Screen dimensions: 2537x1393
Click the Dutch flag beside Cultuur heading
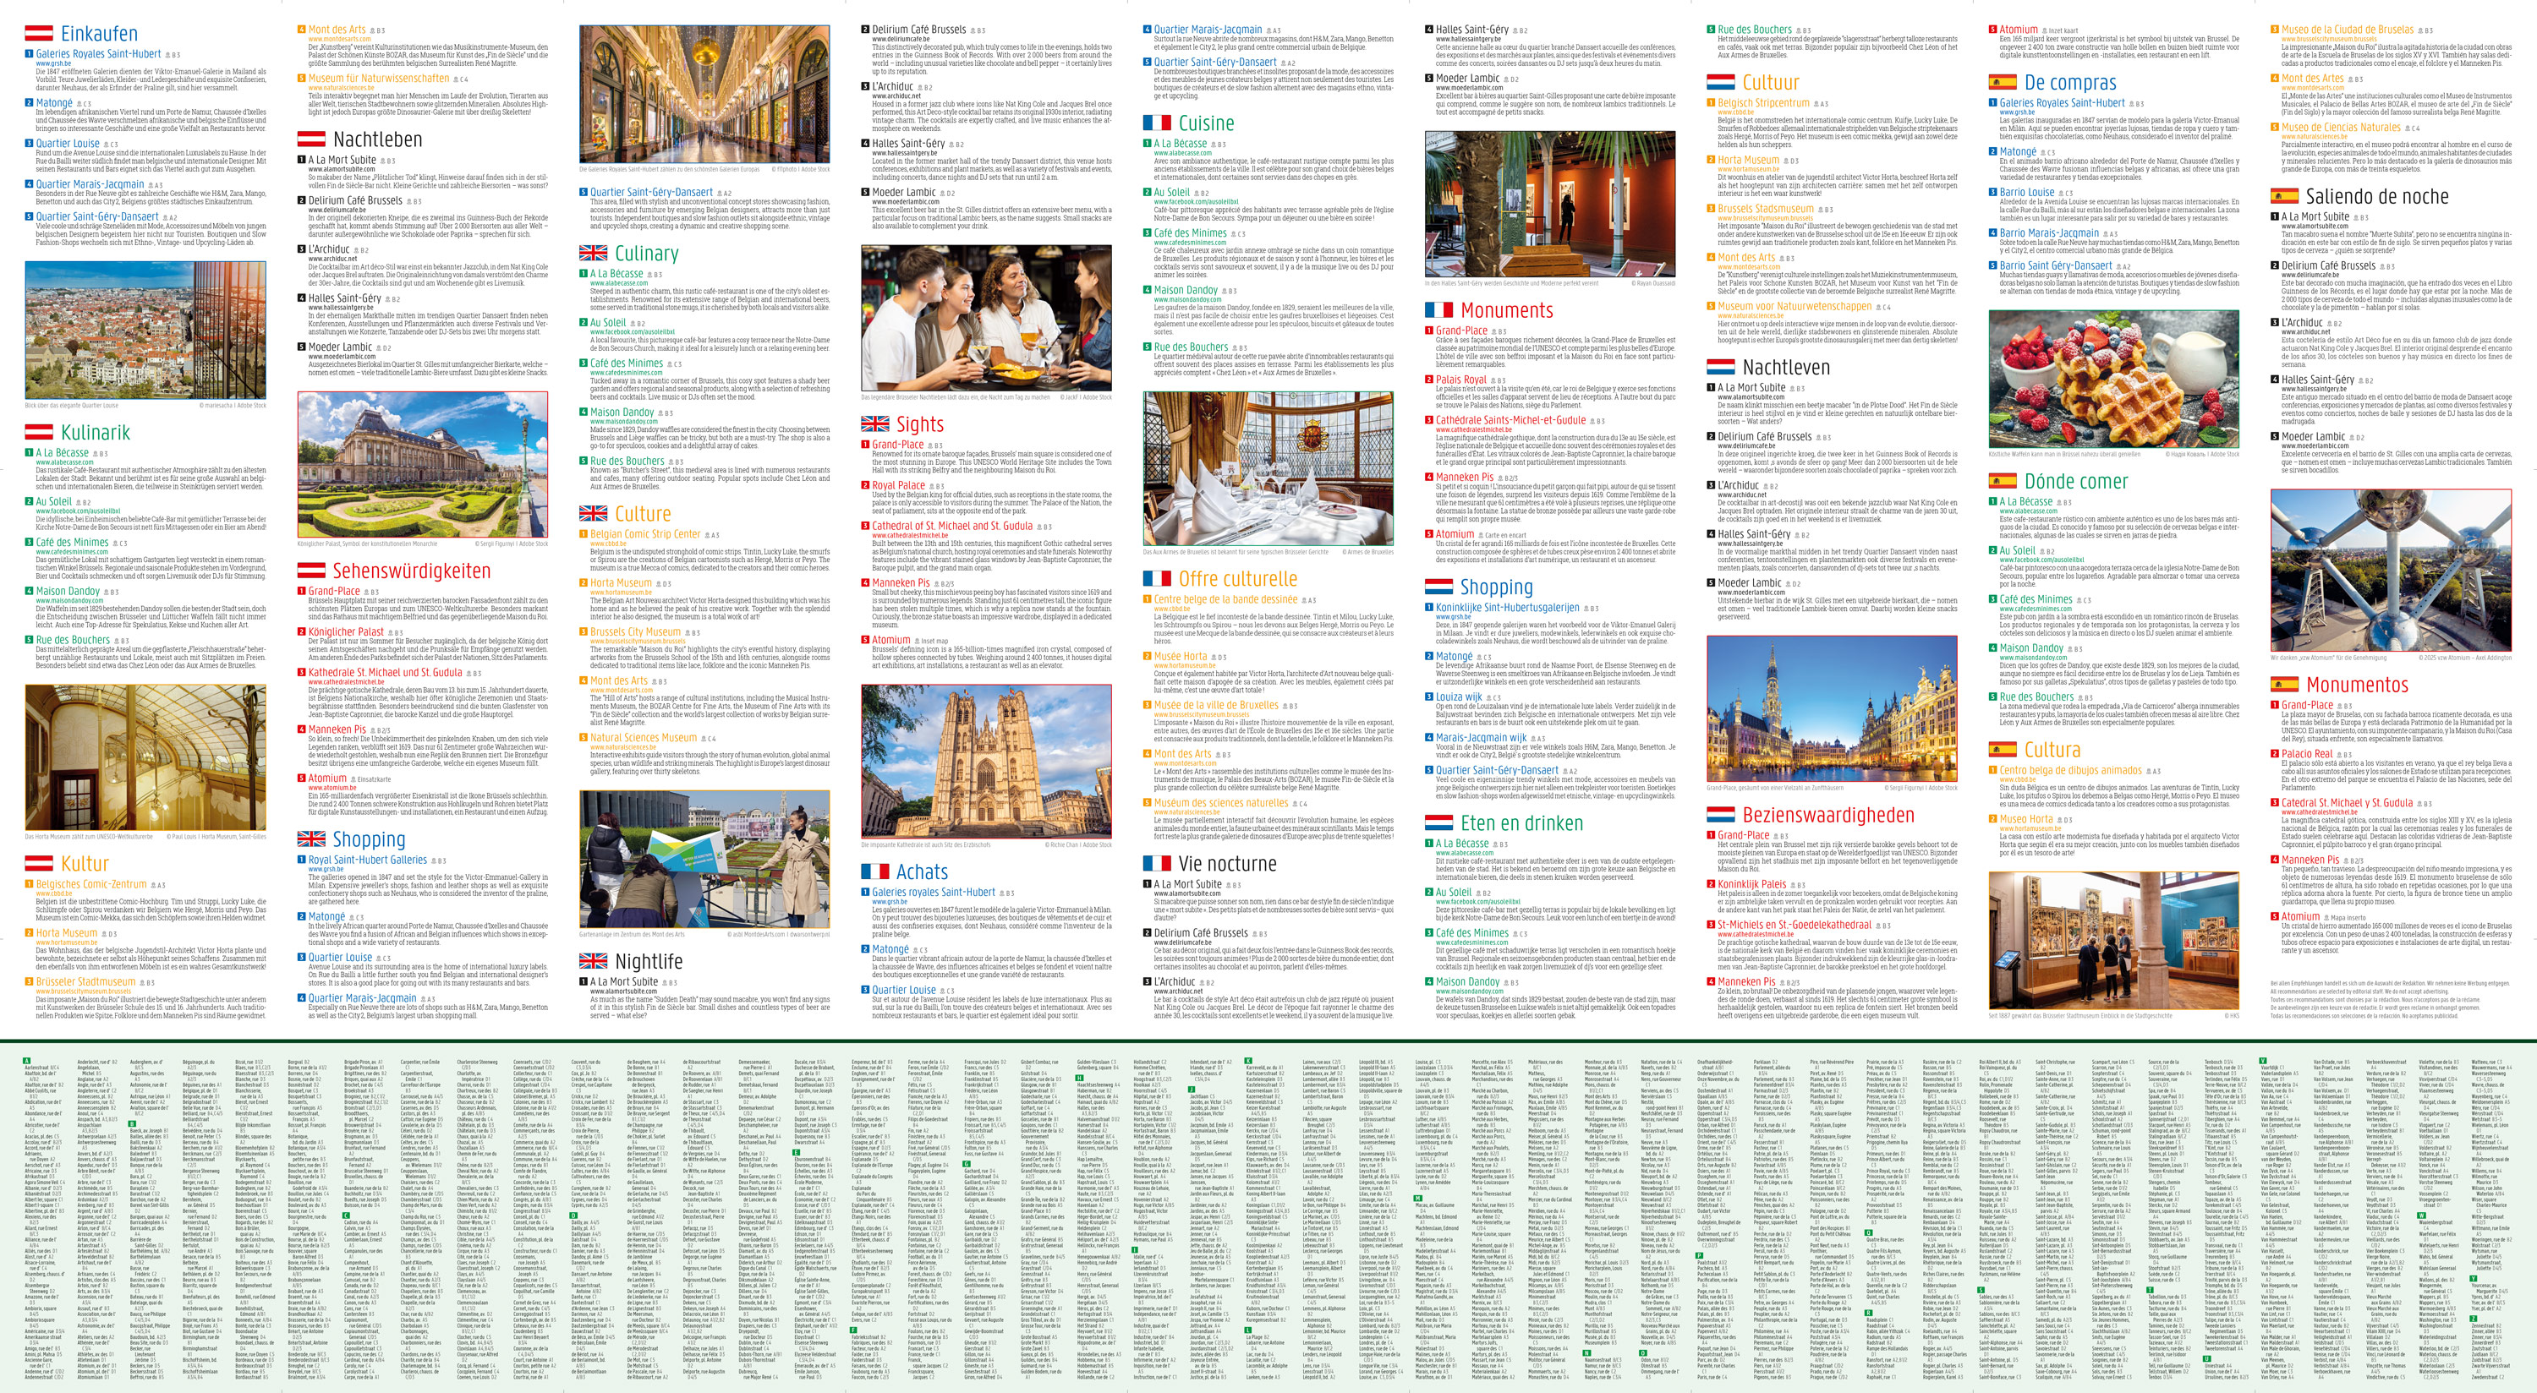pyautogui.click(x=1721, y=83)
